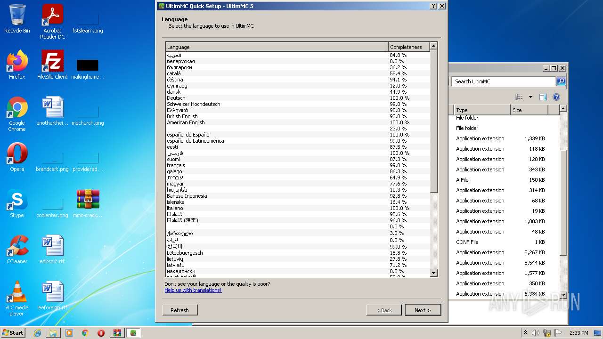Open the Recycle Bin desktop icon
The image size is (603, 339).
[x=17, y=19]
